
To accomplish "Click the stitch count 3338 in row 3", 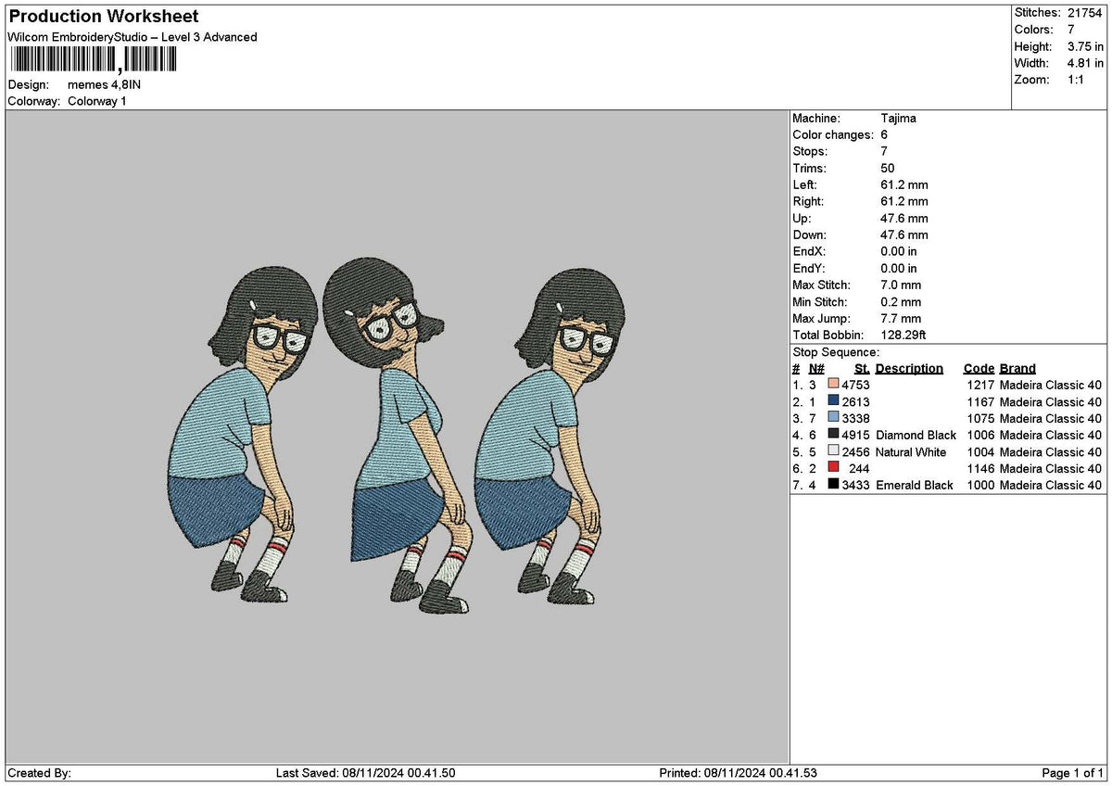I will coord(855,417).
